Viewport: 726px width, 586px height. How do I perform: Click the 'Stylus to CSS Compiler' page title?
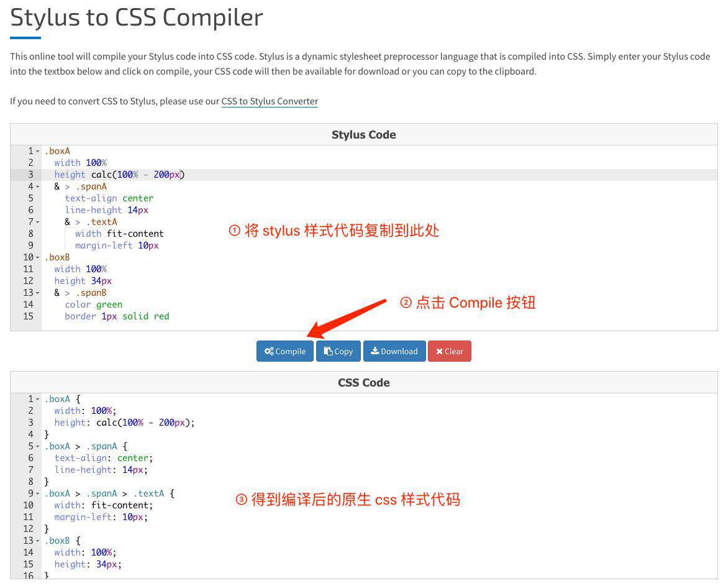pos(137,17)
